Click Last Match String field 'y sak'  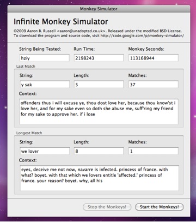click(45, 85)
